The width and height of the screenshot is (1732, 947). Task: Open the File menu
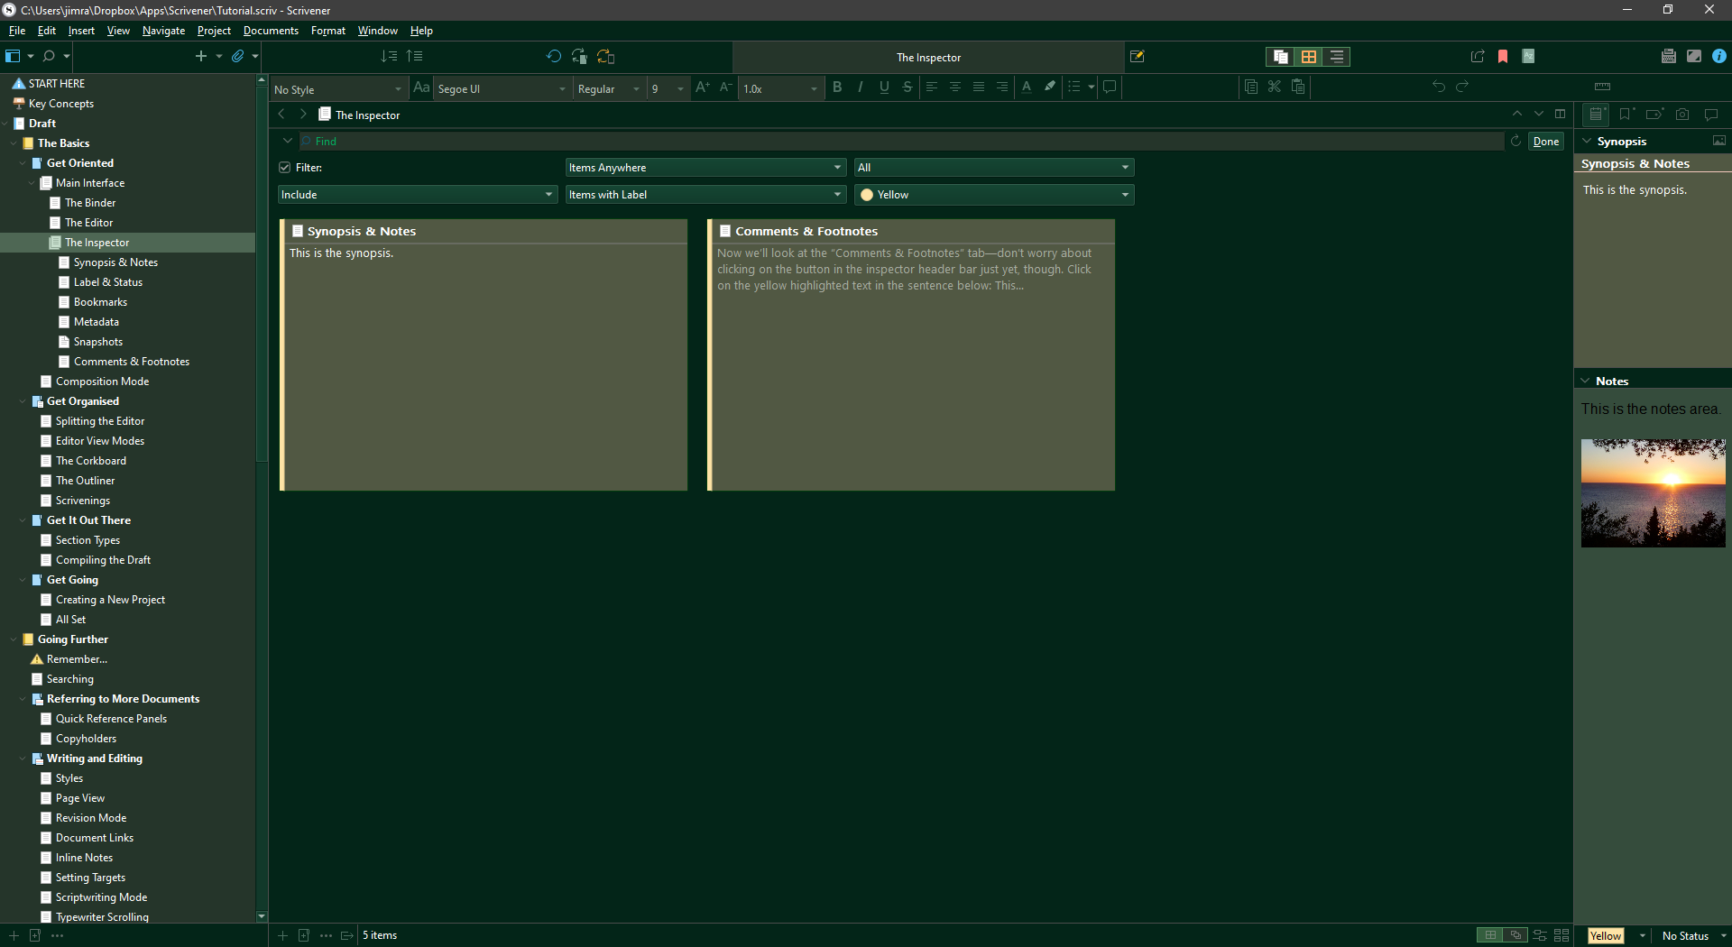(16, 31)
